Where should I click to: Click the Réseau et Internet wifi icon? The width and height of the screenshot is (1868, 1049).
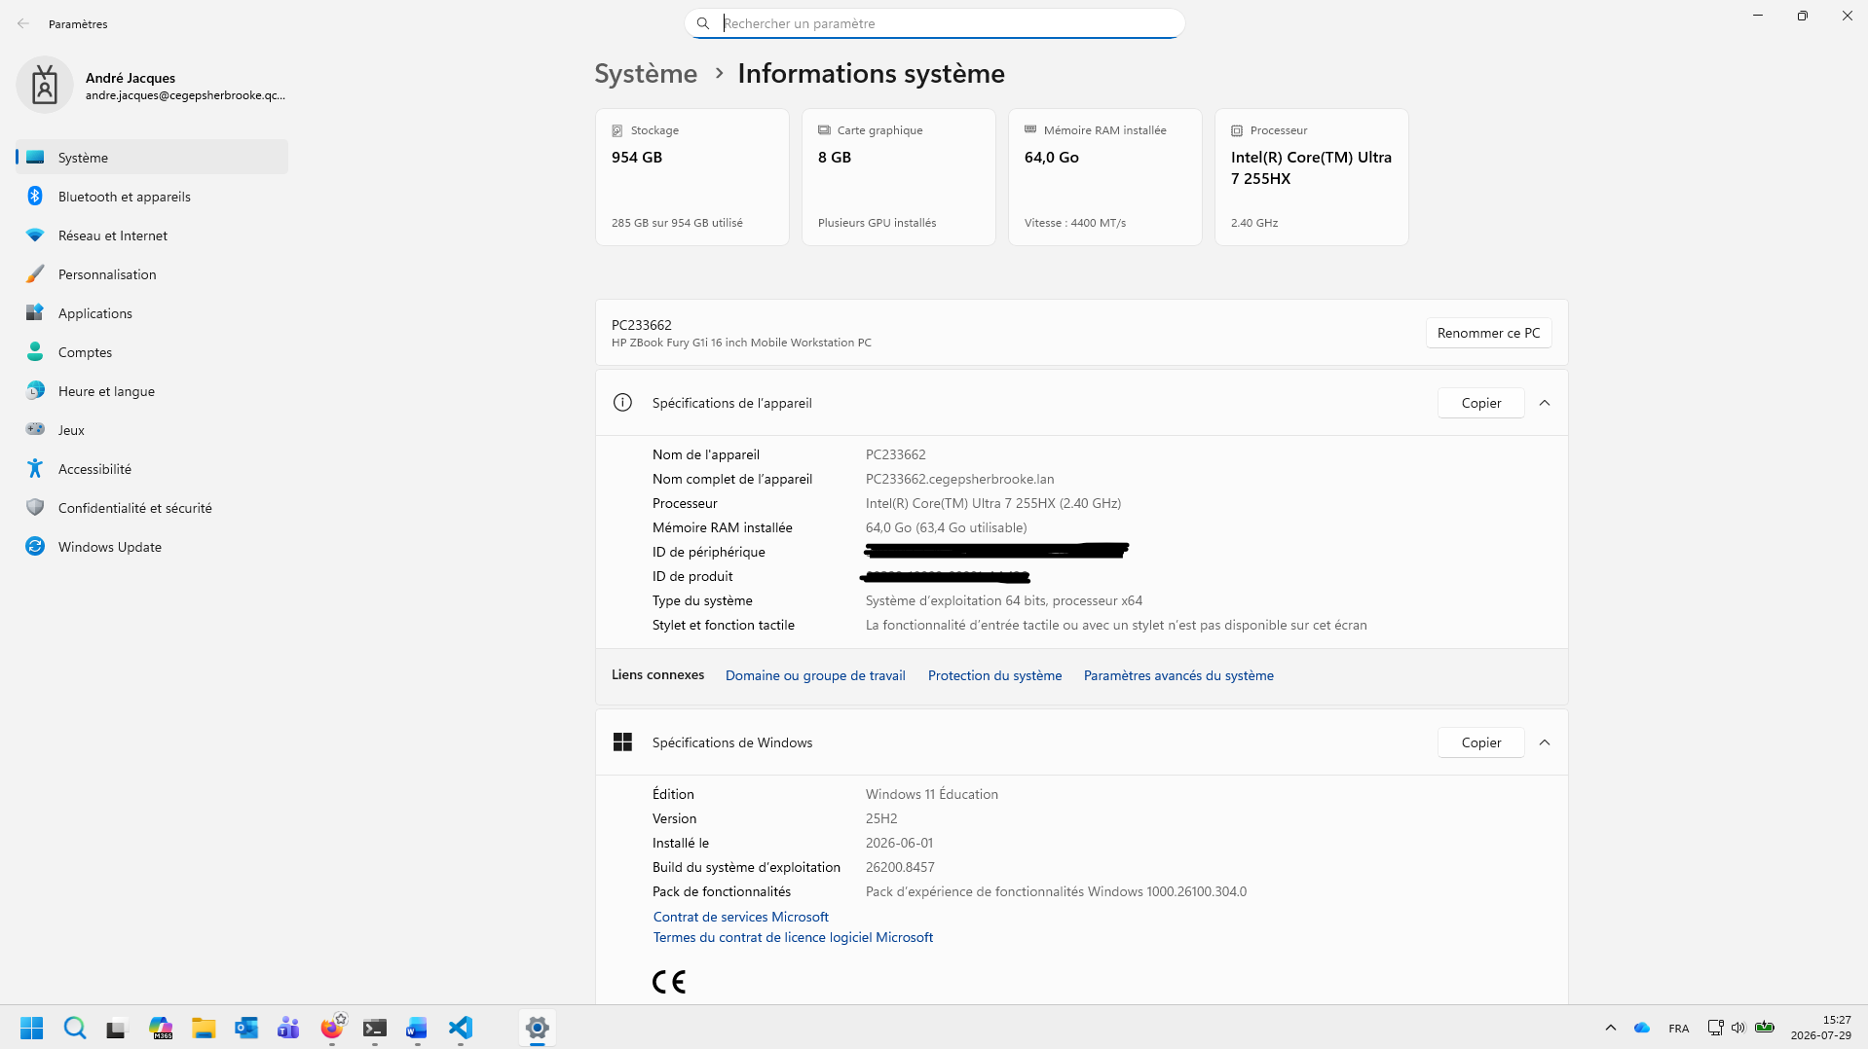35,235
